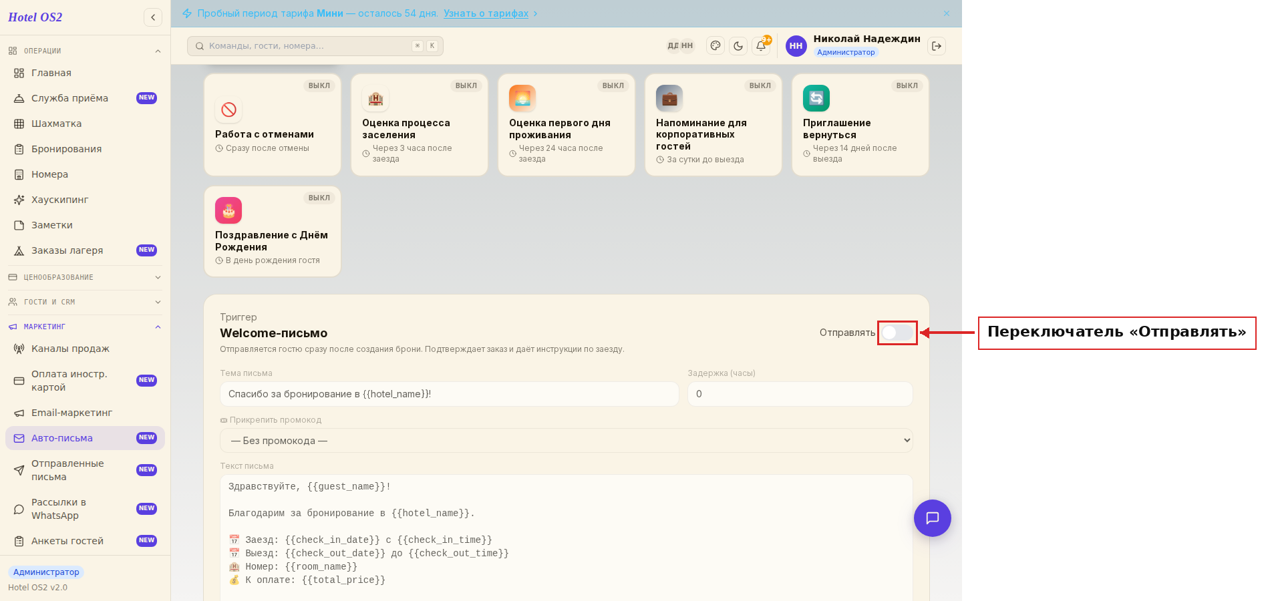The width and height of the screenshot is (1272, 601).
Task: Click the logout icon
Action: 937,46
